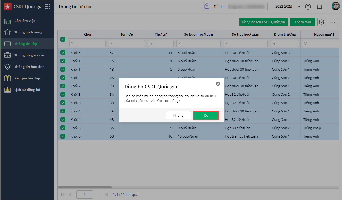The image size is (342, 200).
Task: Click the Điểm trường column header
Action: (285, 34)
